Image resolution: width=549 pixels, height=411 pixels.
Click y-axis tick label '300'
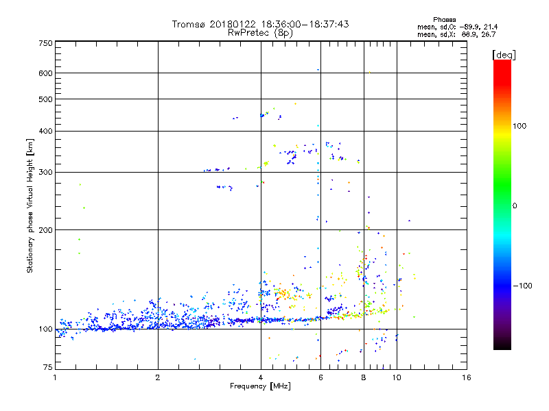(x=45, y=173)
